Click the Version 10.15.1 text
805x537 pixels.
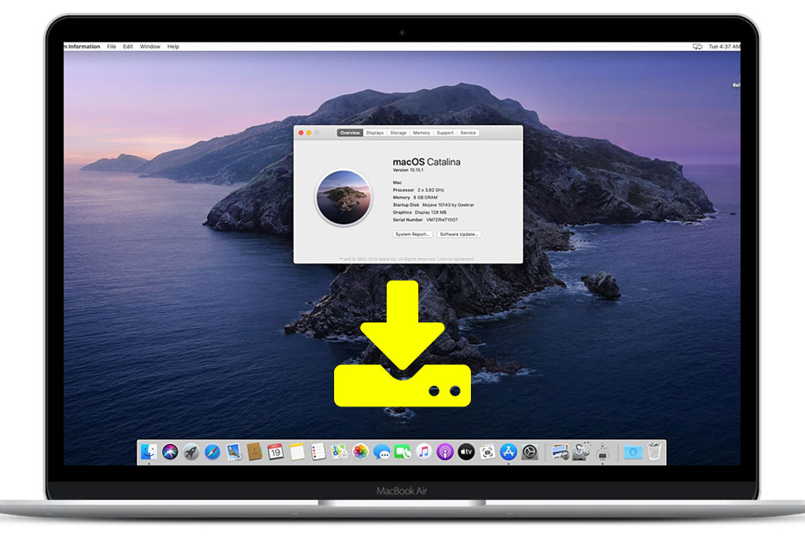pyautogui.click(x=408, y=170)
